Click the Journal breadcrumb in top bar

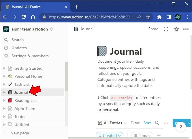click(84, 29)
